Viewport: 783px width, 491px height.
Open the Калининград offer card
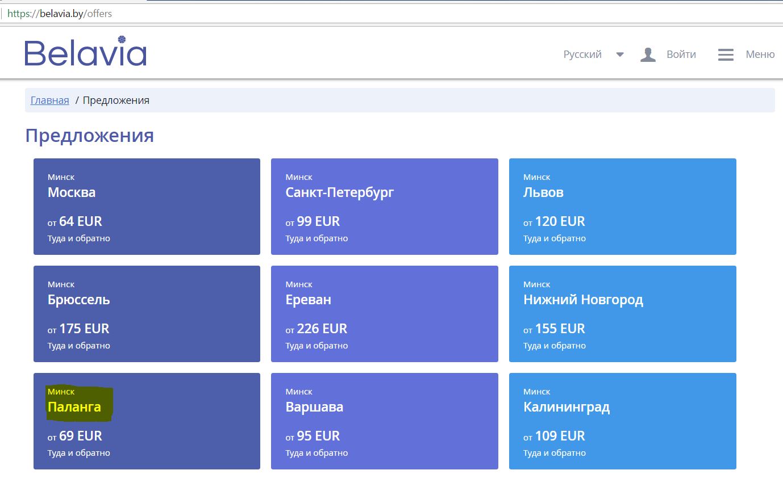coord(623,421)
